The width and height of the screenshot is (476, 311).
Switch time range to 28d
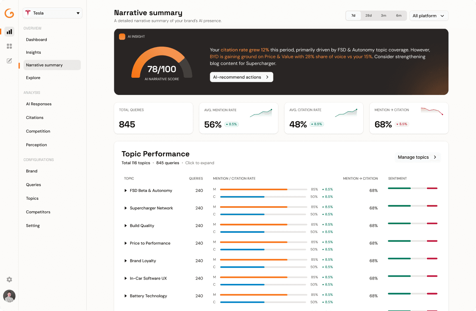point(368,15)
